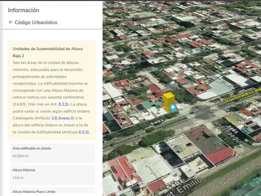
Task: Click the Andonaegui street label on map
Action: click(228, 132)
